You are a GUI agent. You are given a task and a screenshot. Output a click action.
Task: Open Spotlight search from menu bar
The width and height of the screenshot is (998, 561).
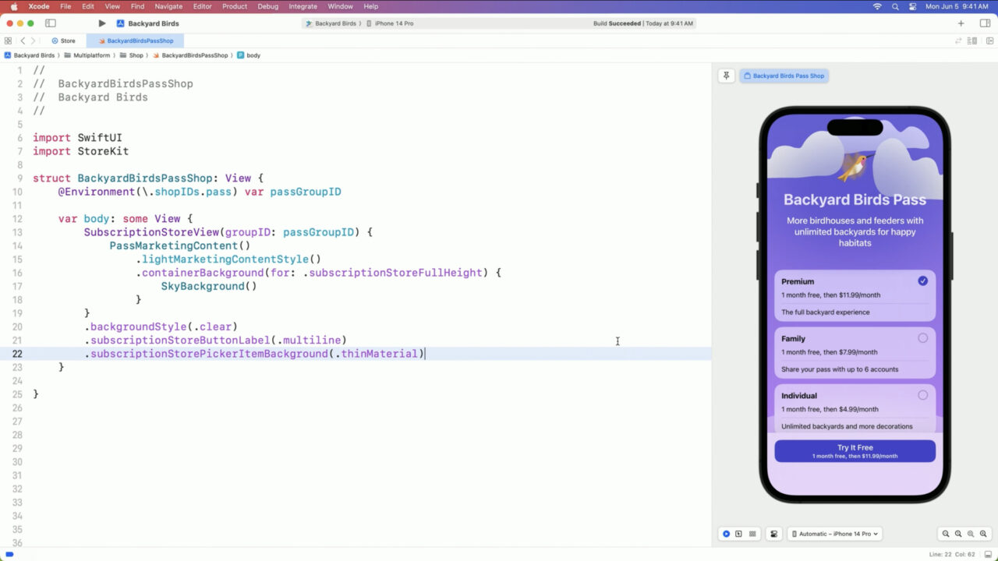point(894,6)
